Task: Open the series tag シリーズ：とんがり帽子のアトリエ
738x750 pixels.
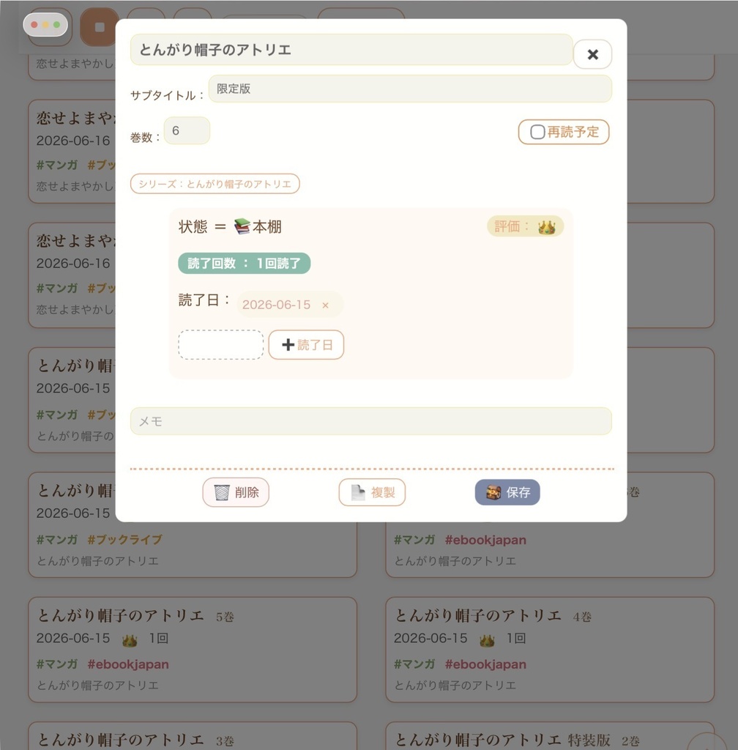Action: [215, 184]
